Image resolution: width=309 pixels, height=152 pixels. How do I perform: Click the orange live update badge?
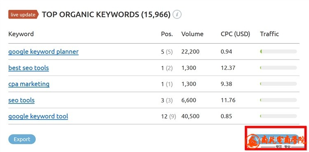23,14
